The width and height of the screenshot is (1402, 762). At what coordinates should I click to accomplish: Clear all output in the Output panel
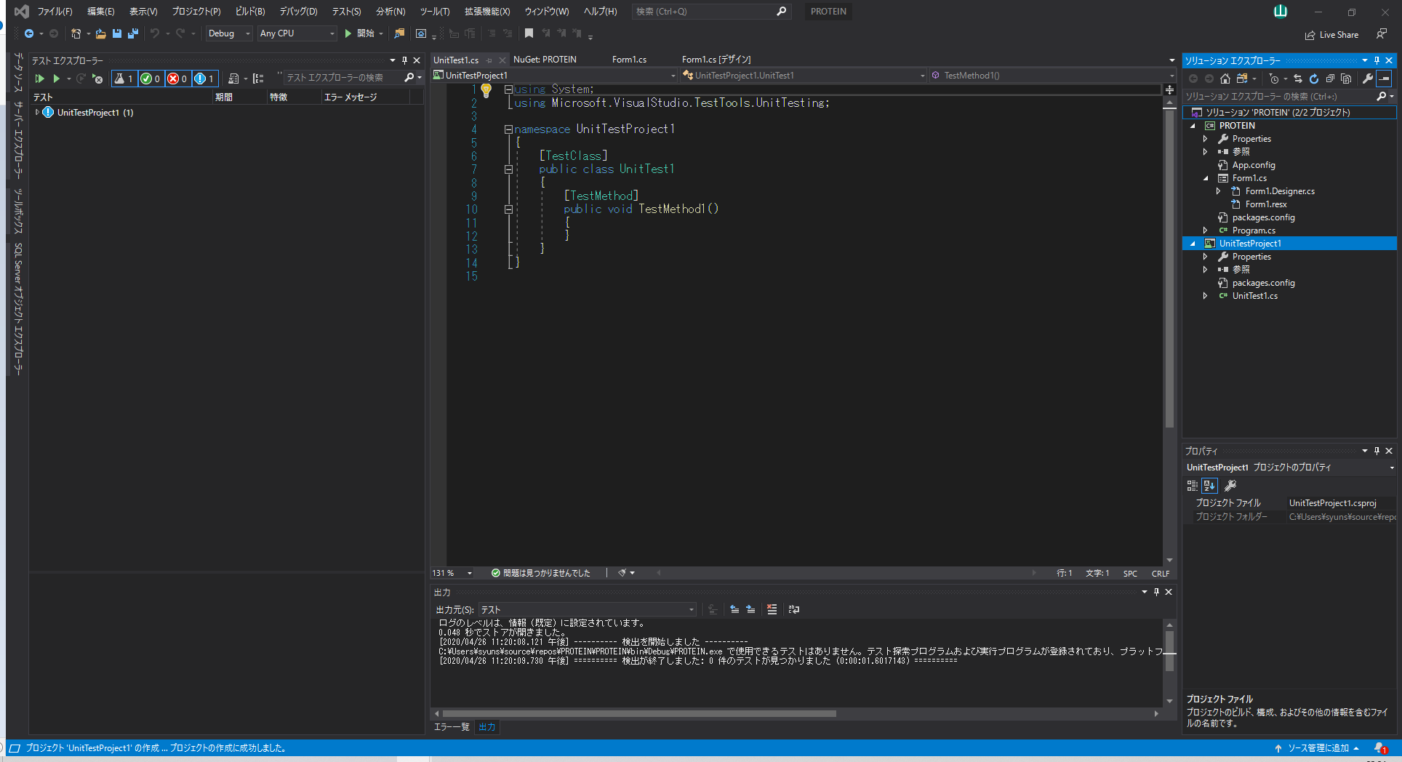772,609
